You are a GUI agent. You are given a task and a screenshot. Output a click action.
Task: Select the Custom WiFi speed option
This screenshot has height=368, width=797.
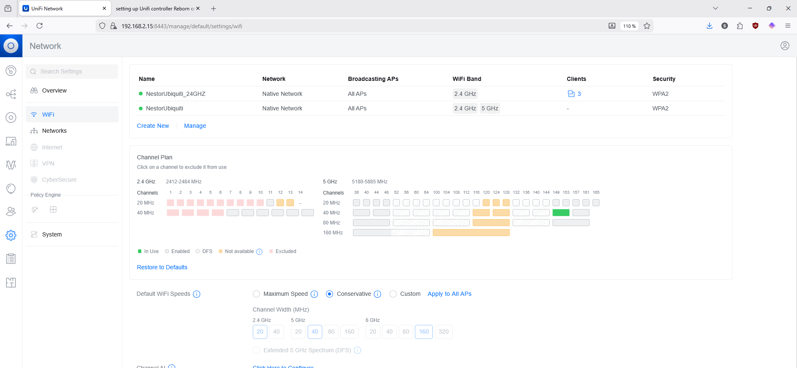pos(393,294)
